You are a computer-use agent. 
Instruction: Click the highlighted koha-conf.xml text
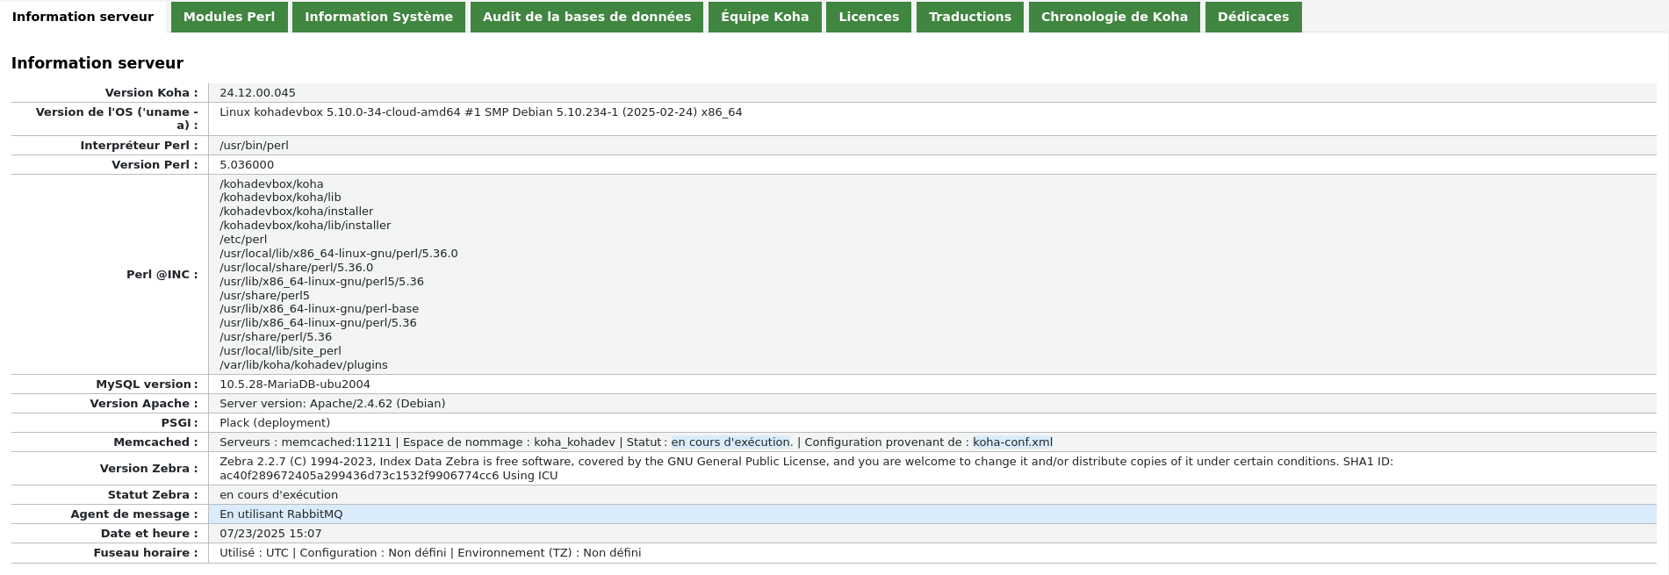pos(1012,442)
